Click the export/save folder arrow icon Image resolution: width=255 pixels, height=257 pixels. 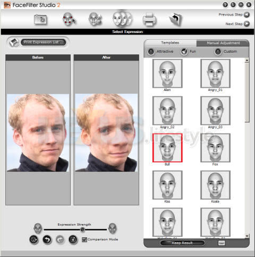click(x=175, y=19)
